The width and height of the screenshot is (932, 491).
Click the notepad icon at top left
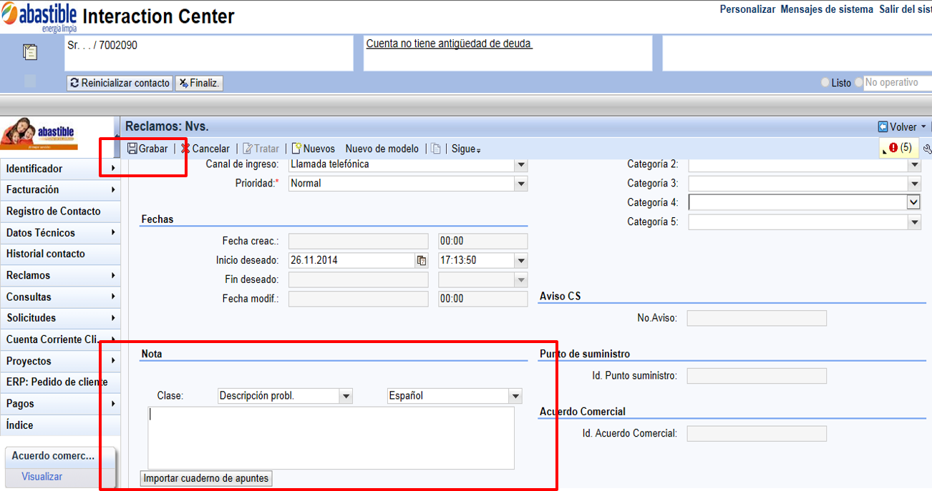click(x=30, y=52)
